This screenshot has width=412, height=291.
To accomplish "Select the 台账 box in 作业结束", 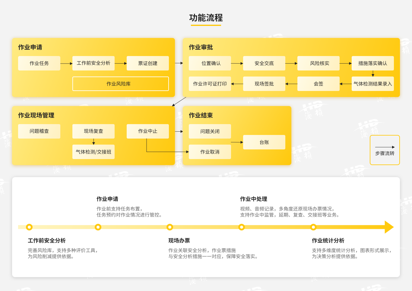I will (264, 142).
